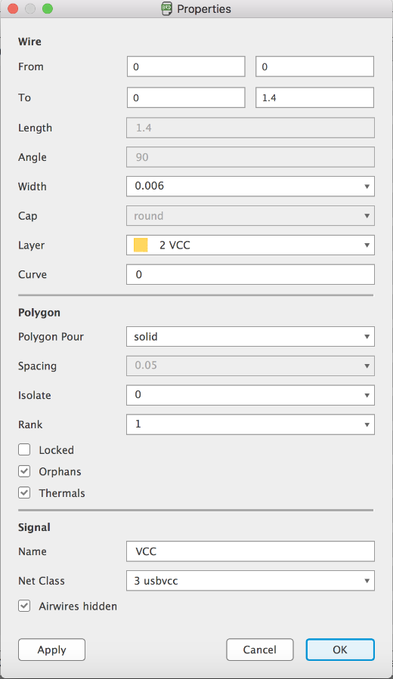Toggle the Airwires hidden checkbox
This screenshot has height=679, width=393.
click(x=24, y=606)
